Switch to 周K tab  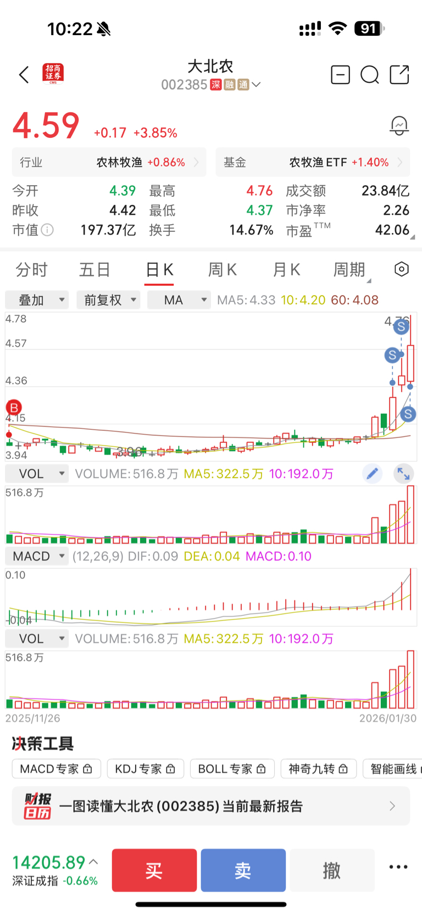point(222,270)
